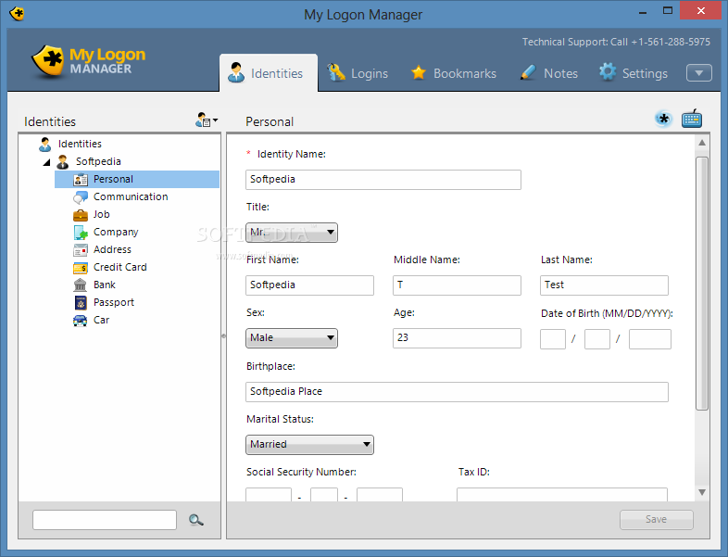Click the identity search box
The image size is (728, 557).
click(x=105, y=520)
